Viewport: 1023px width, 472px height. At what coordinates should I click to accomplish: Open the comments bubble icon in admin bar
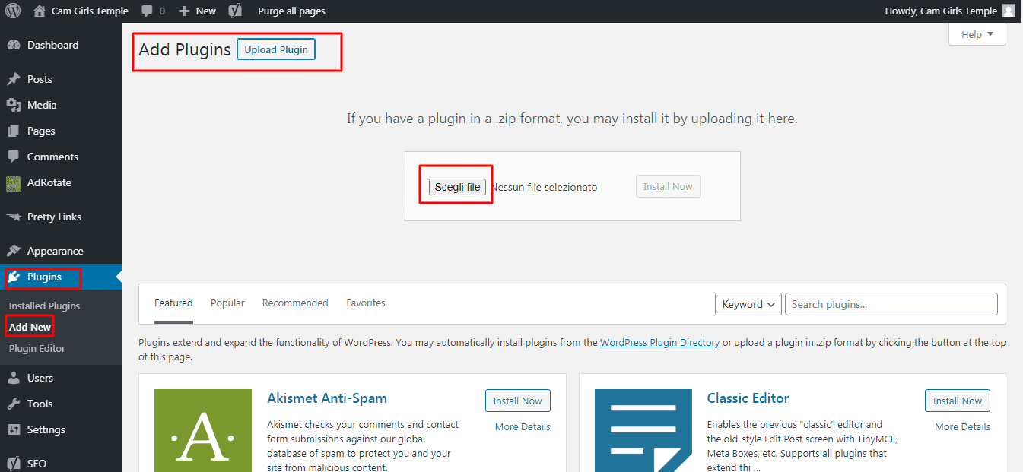click(147, 11)
